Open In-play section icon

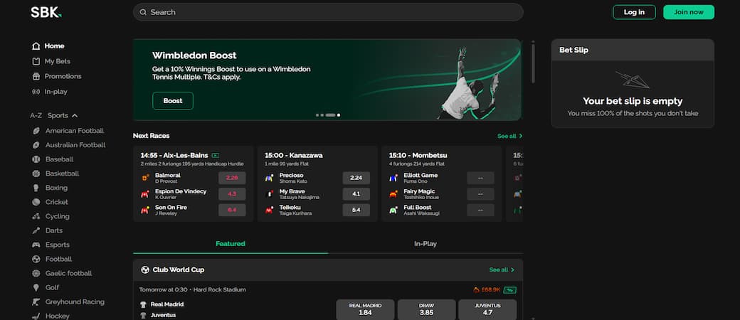36,92
